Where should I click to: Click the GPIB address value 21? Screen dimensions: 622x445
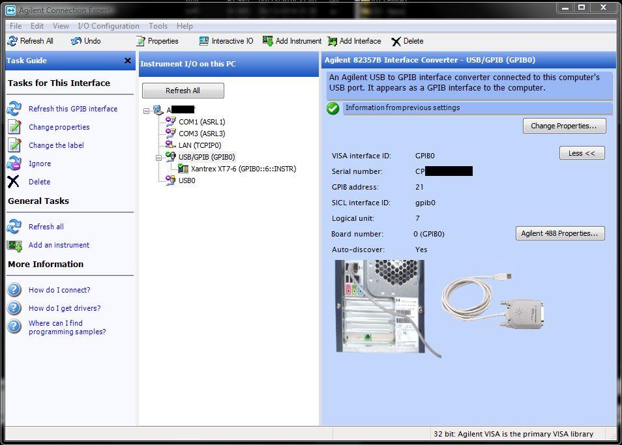(419, 186)
